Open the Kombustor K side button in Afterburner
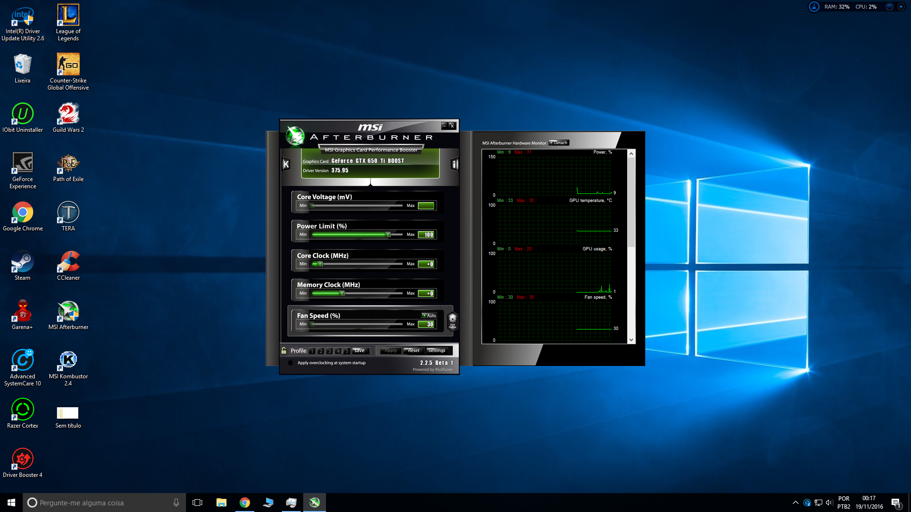The height and width of the screenshot is (512, 911). tap(286, 164)
